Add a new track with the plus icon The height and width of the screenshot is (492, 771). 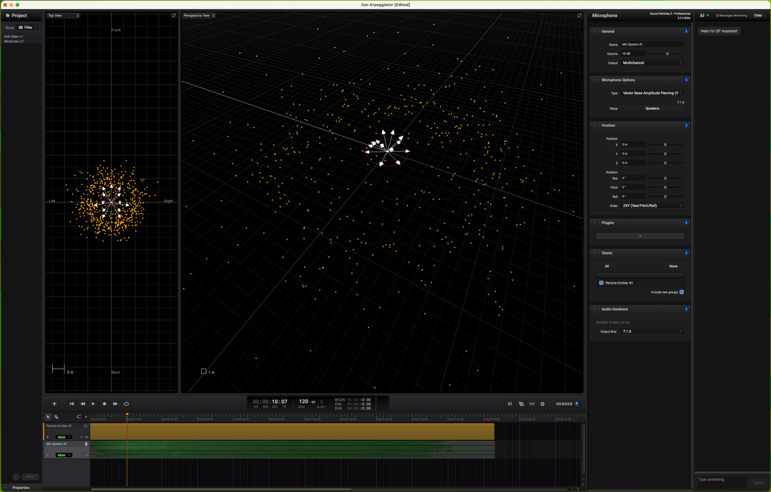(x=54, y=404)
